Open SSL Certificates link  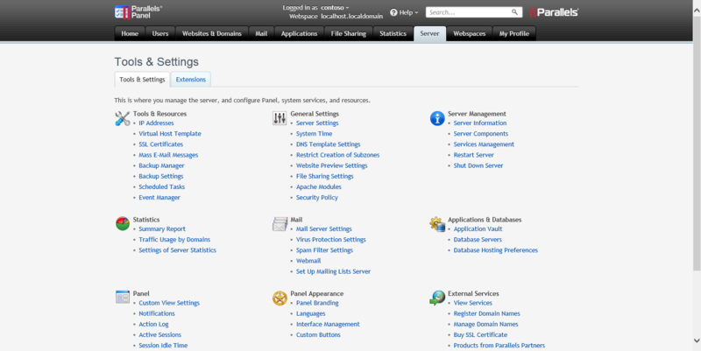pos(161,144)
